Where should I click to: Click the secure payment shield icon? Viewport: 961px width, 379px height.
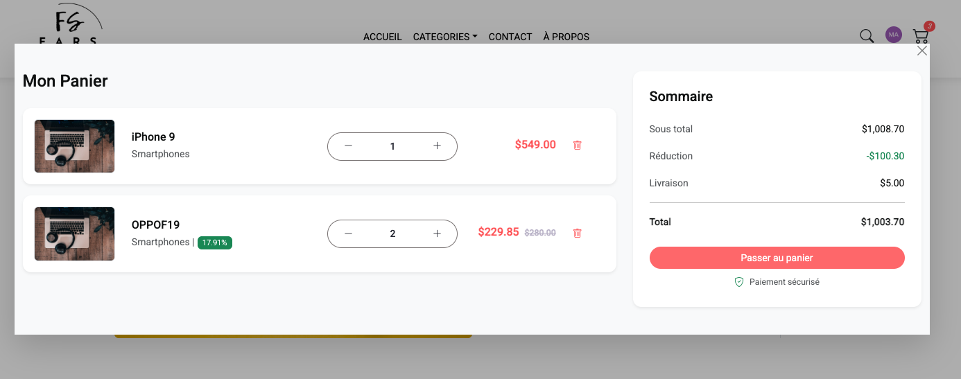(x=739, y=282)
